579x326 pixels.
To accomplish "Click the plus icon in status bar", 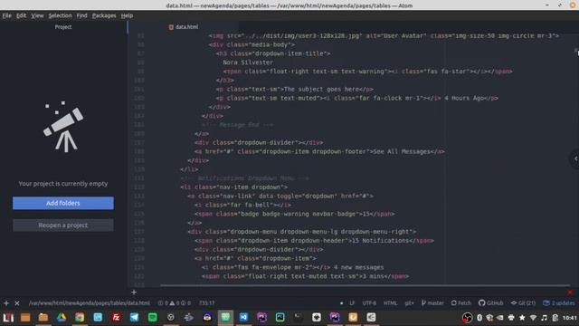I will (6, 303).
